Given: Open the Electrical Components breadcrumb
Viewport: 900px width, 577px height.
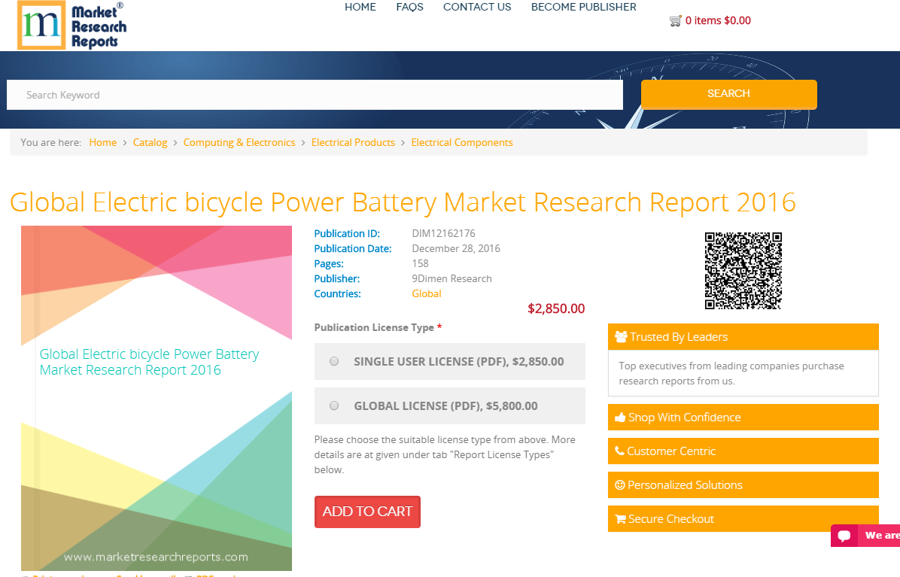Looking at the screenshot, I should tap(462, 142).
